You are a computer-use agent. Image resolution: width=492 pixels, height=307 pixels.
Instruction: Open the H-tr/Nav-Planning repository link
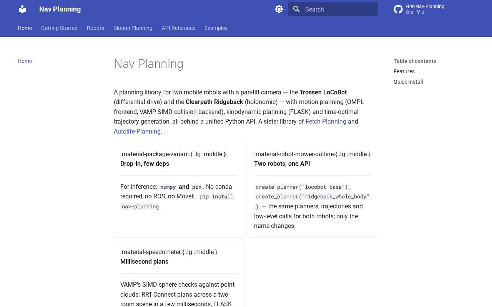click(425, 7)
